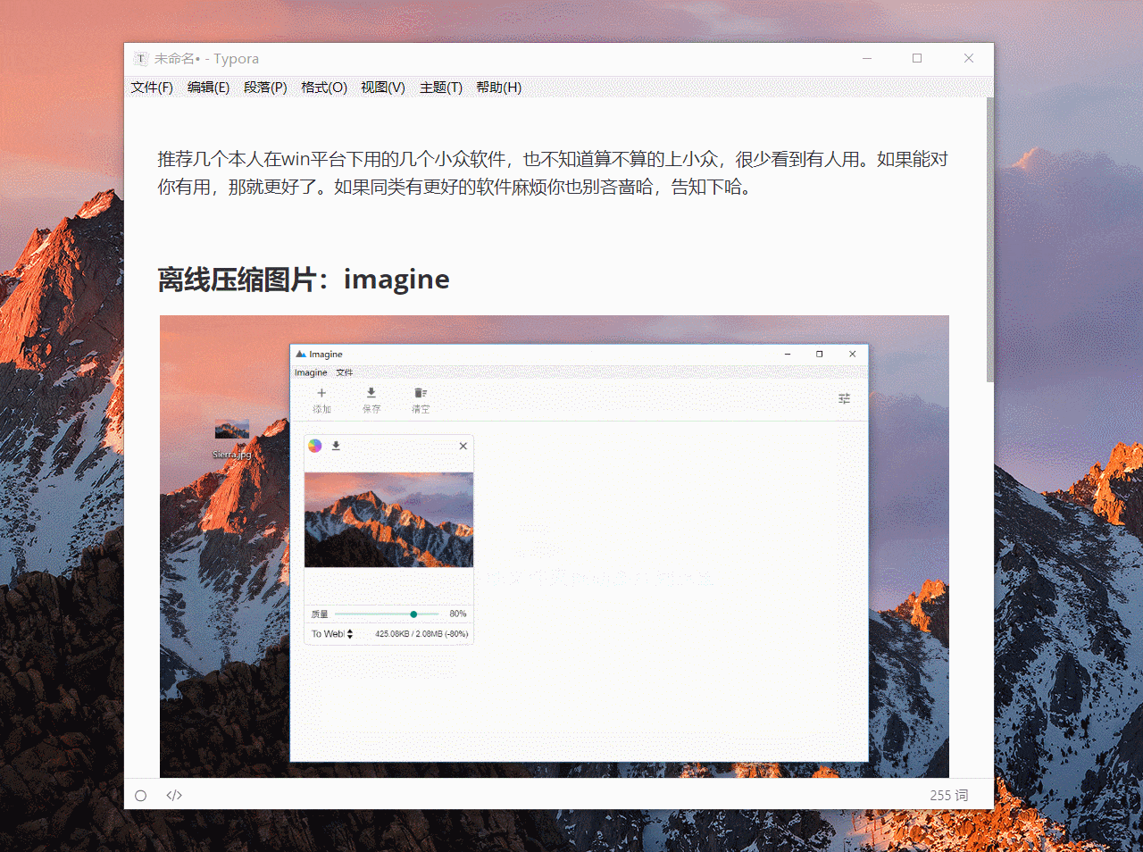1143x852 pixels.
Task: Open the 段落(P) menu
Action: click(265, 88)
